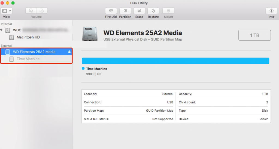Click the remove Volume toolbar icon

[x=42, y=11]
